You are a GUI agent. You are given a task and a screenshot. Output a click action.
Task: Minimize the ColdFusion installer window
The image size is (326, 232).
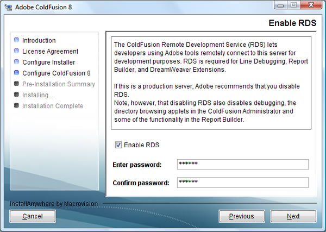point(281,5)
